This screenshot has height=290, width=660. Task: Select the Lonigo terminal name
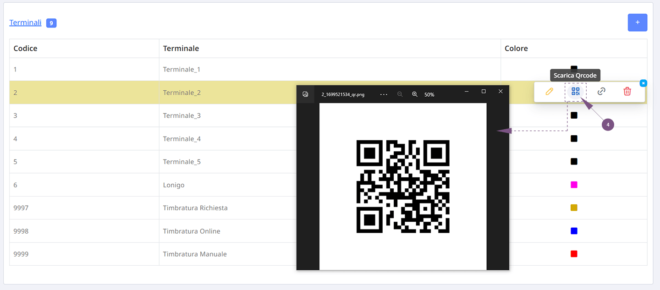pyautogui.click(x=174, y=185)
